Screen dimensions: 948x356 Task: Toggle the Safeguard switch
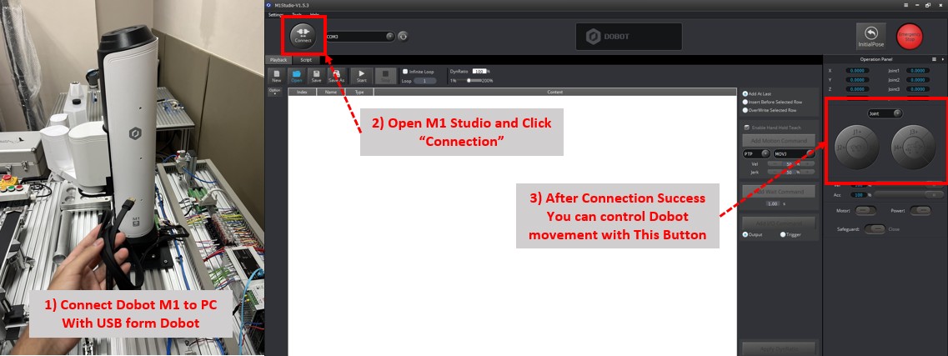coord(875,229)
